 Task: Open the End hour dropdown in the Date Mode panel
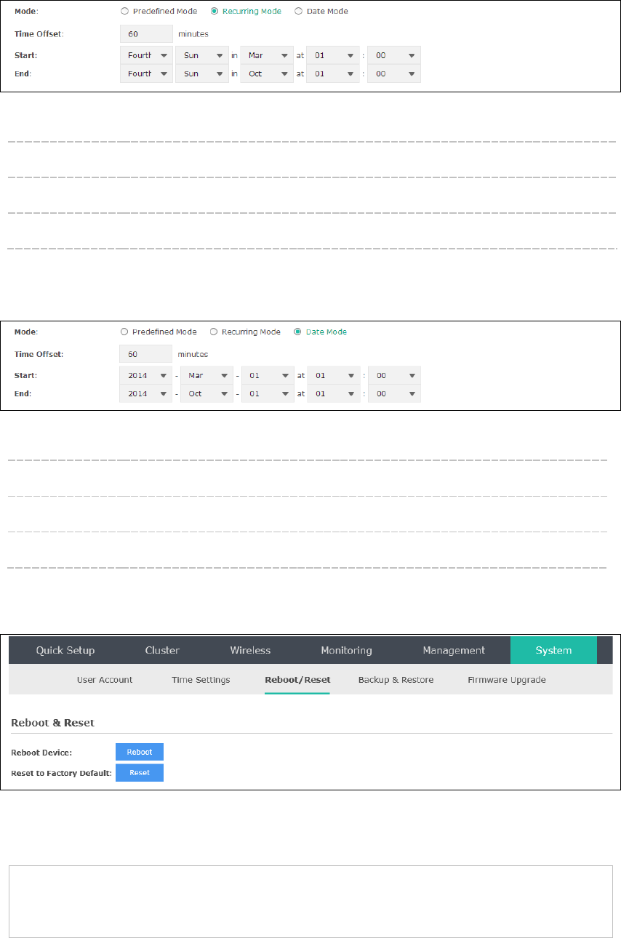(x=334, y=393)
